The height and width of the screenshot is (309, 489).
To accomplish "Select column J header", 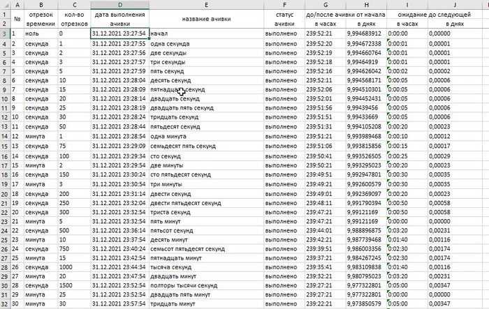I will [455, 5].
